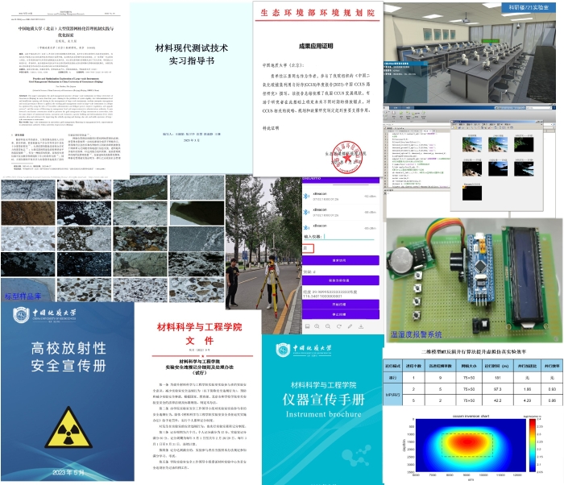564x485 pixels.
Task: Click the 4.29 speedup table cell
Action: (x=527, y=400)
